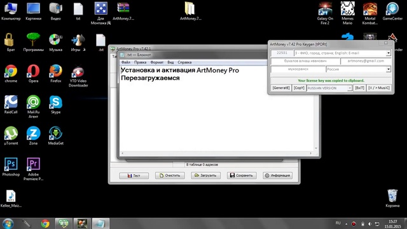Open the Правка menu in Notepad
Viewport: 407px width, 229px height.
140,62
